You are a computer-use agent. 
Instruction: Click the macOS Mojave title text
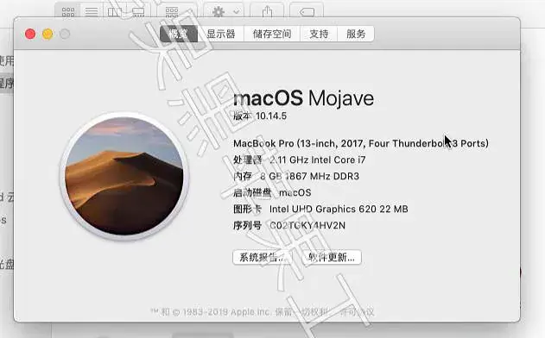coord(303,98)
